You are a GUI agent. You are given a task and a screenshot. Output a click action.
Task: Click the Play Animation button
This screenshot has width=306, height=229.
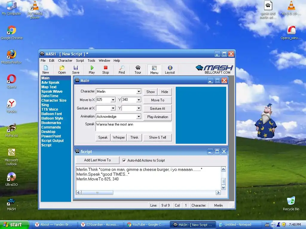coord(158,117)
